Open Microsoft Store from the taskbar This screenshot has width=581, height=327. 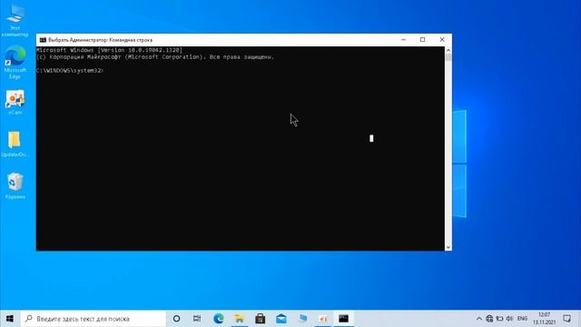click(x=261, y=319)
